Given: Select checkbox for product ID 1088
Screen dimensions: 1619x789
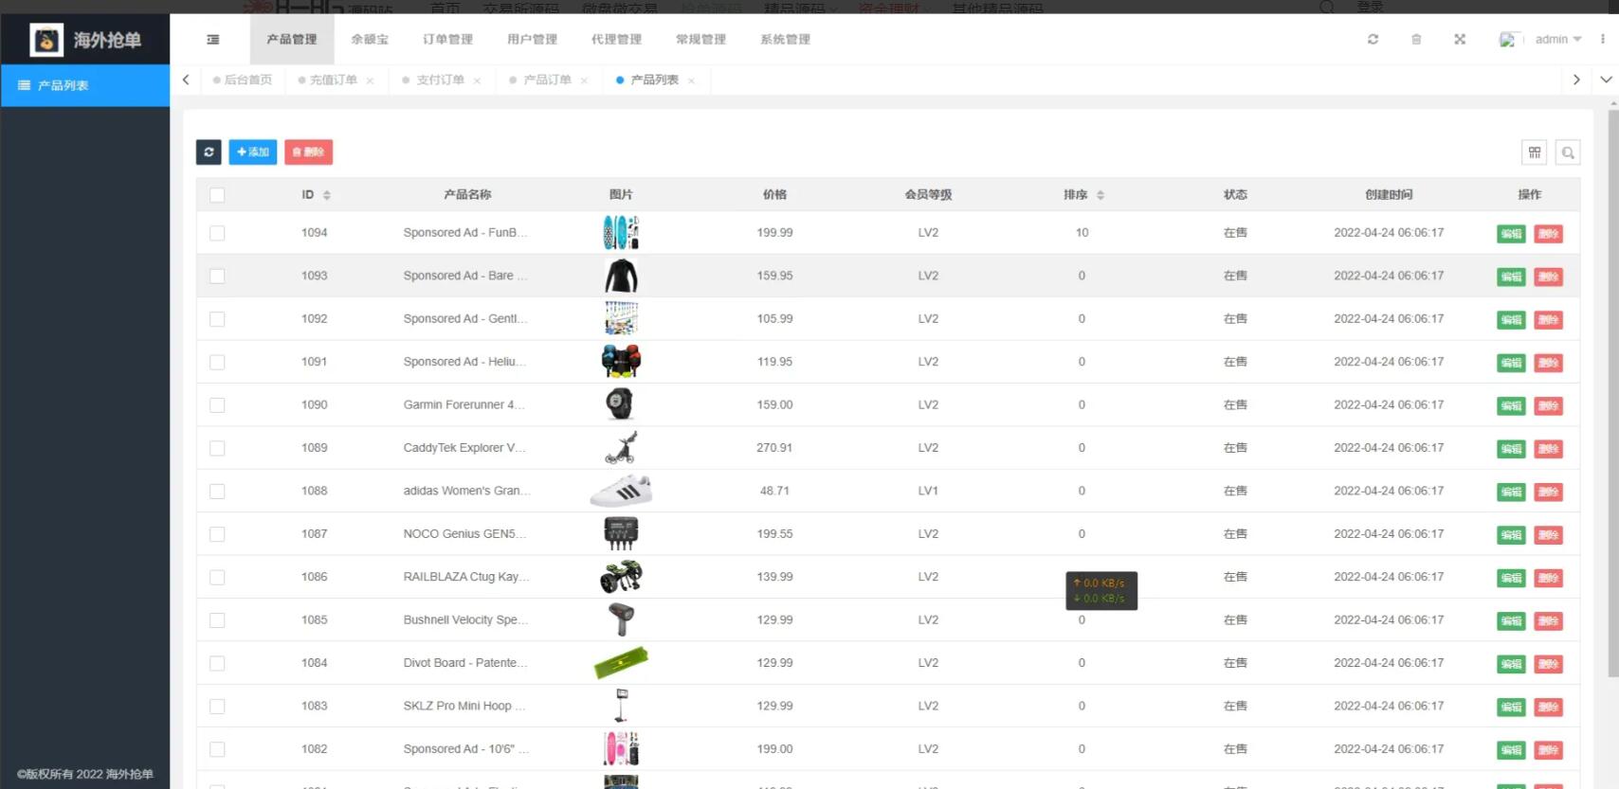Looking at the screenshot, I should coord(217,492).
